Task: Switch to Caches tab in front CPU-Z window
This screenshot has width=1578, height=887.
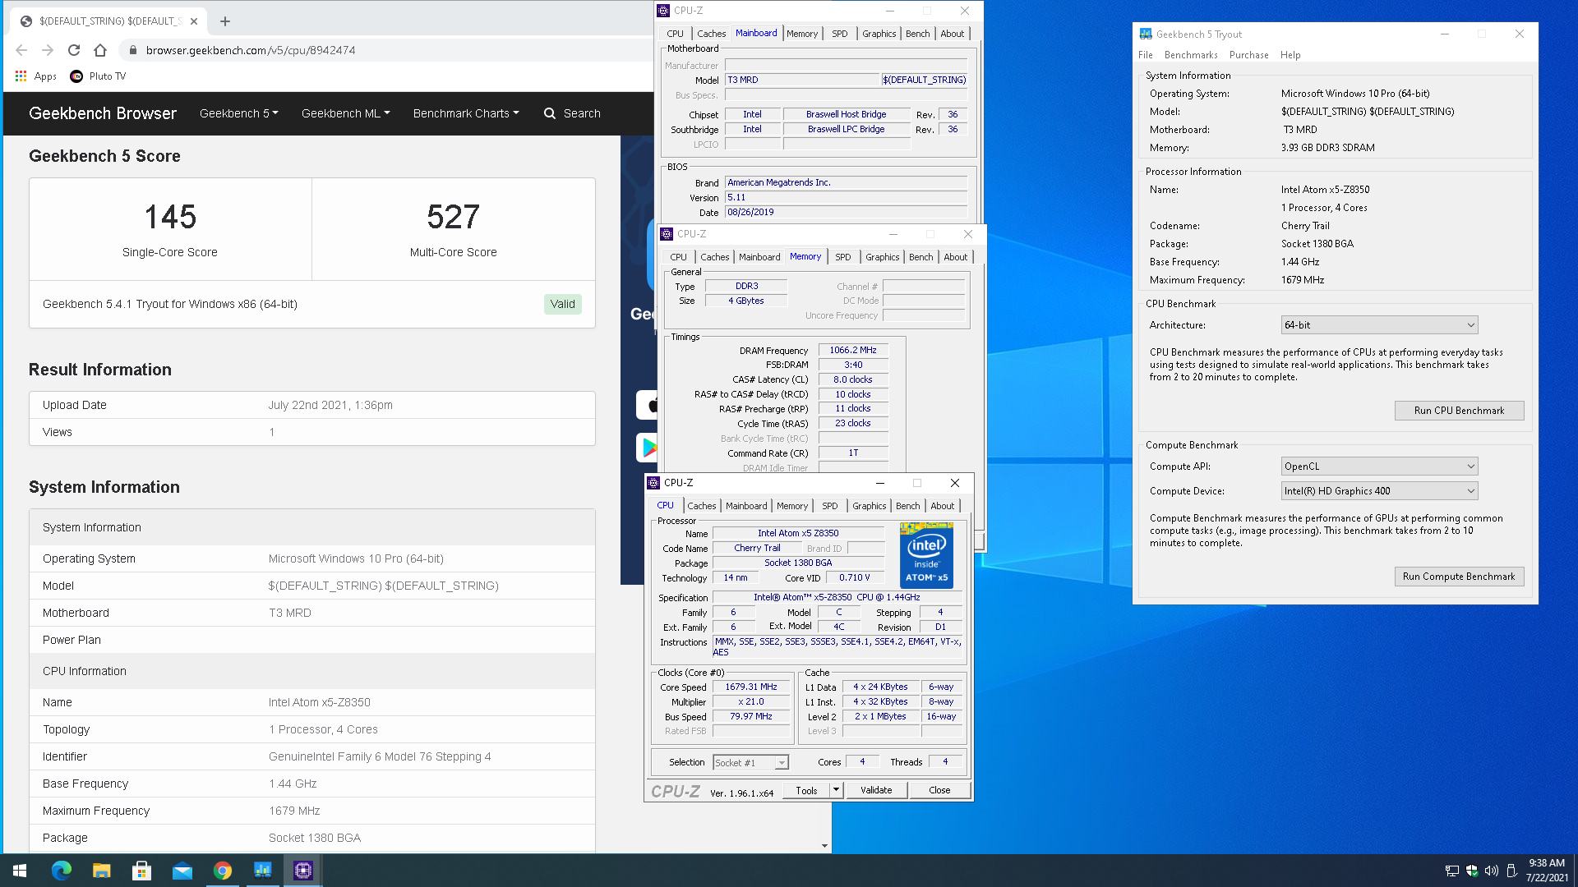Action: point(701,506)
